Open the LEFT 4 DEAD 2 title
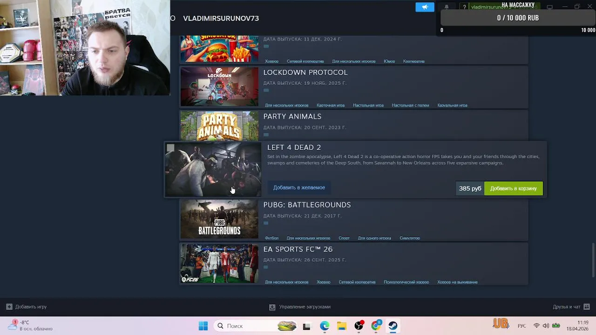Viewport: 596px width, 335px height. [294, 147]
